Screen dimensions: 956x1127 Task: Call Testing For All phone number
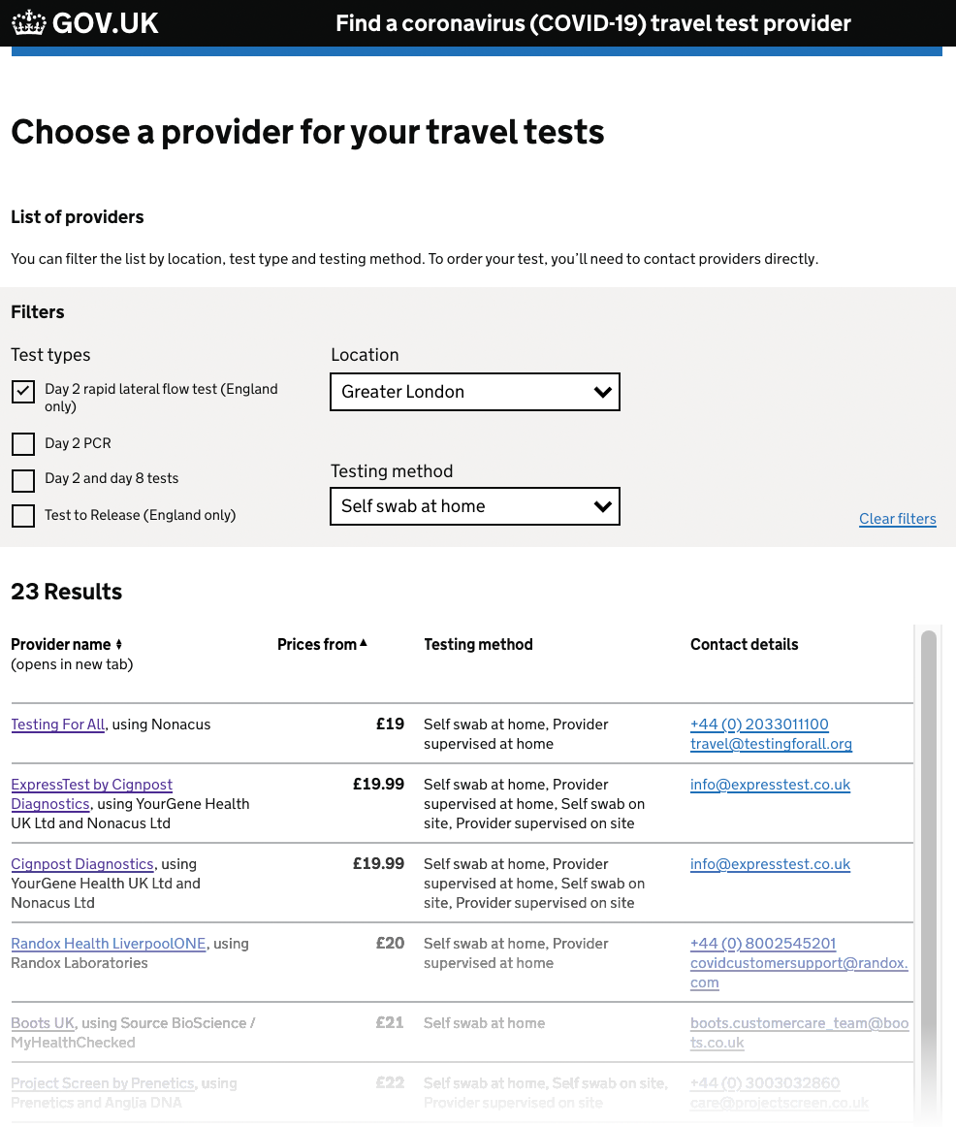point(759,724)
